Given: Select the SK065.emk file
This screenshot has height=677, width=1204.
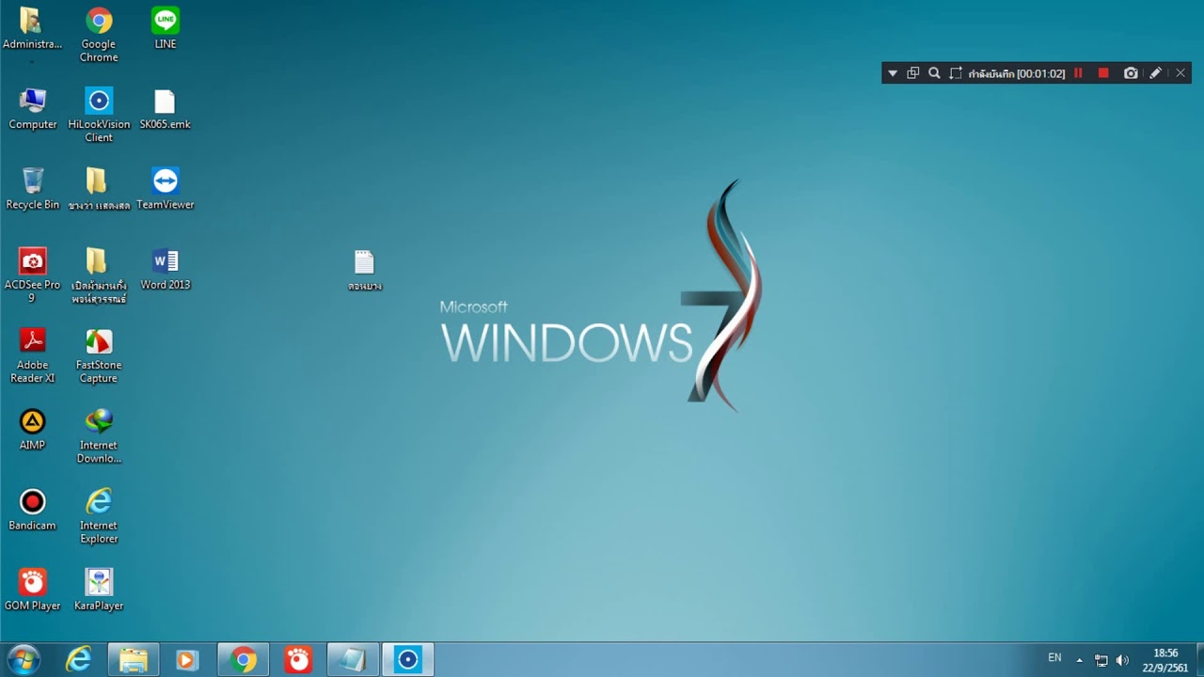Looking at the screenshot, I should click(166, 108).
